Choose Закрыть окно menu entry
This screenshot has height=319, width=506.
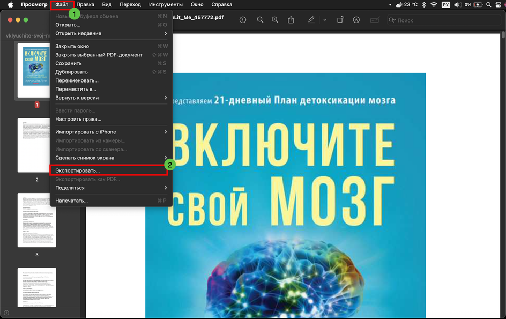(111, 46)
